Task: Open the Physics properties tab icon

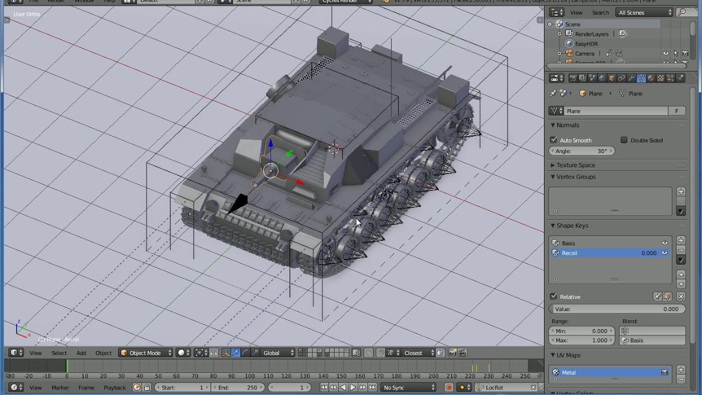Action: pos(680,78)
